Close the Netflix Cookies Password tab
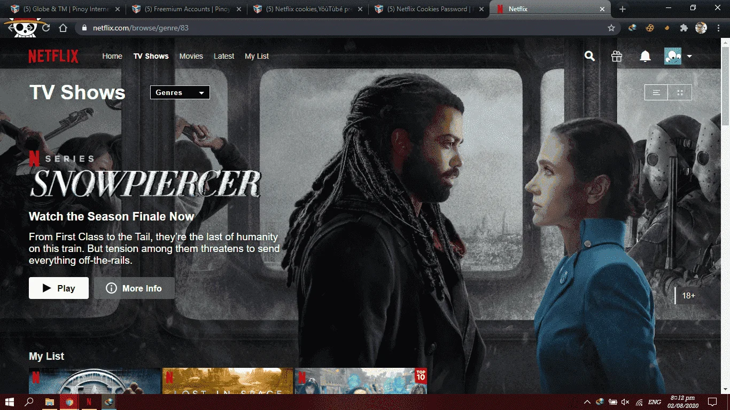 (482, 9)
